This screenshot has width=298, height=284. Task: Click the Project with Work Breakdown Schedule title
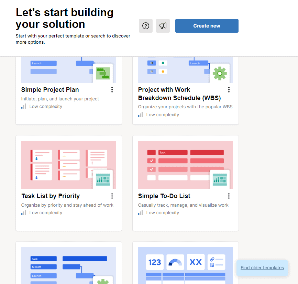pos(178,94)
